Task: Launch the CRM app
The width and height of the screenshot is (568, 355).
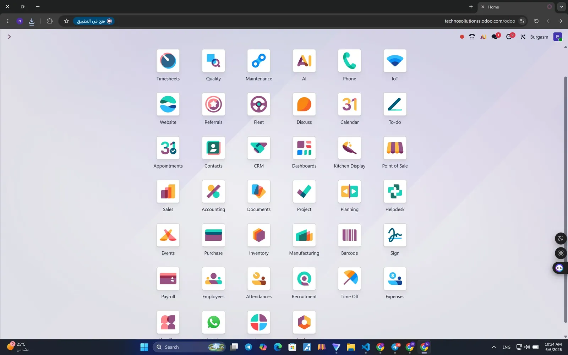Action: click(x=259, y=148)
